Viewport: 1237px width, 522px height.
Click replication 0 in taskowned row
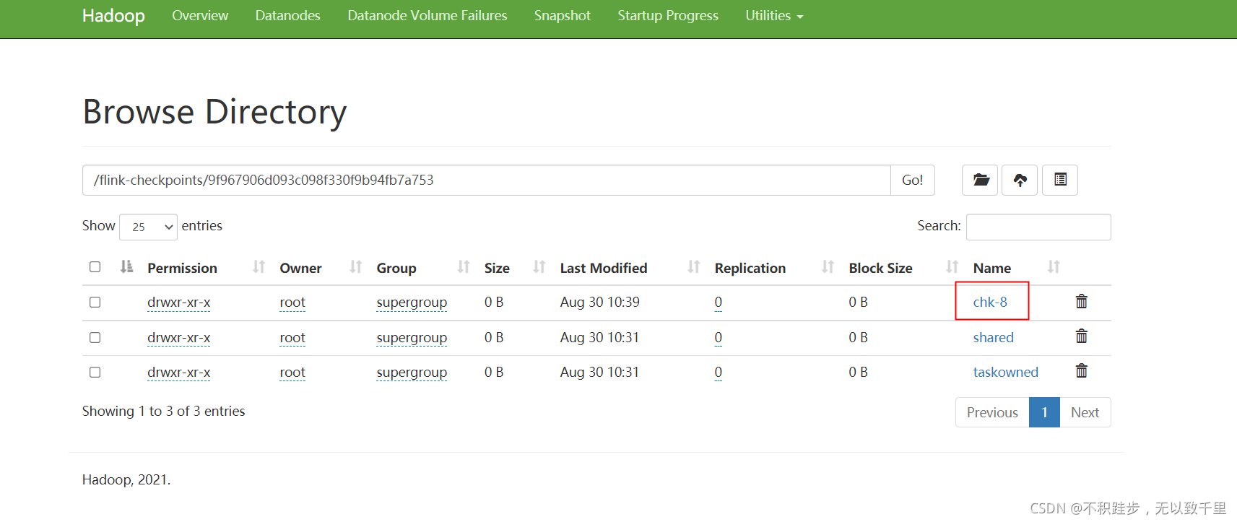[x=718, y=372]
